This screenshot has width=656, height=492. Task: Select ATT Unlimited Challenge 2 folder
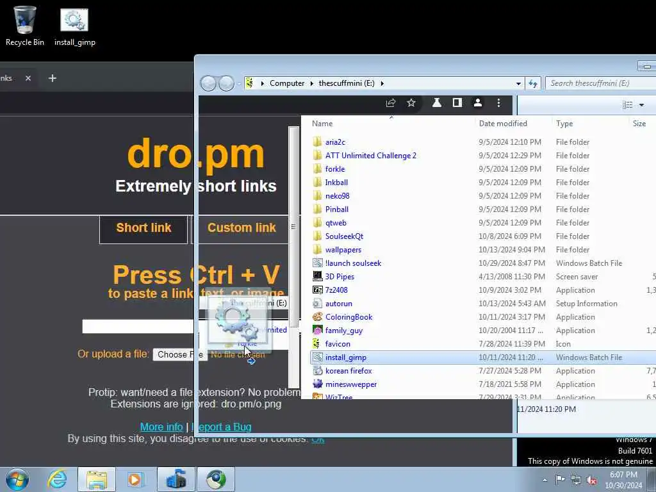click(371, 156)
